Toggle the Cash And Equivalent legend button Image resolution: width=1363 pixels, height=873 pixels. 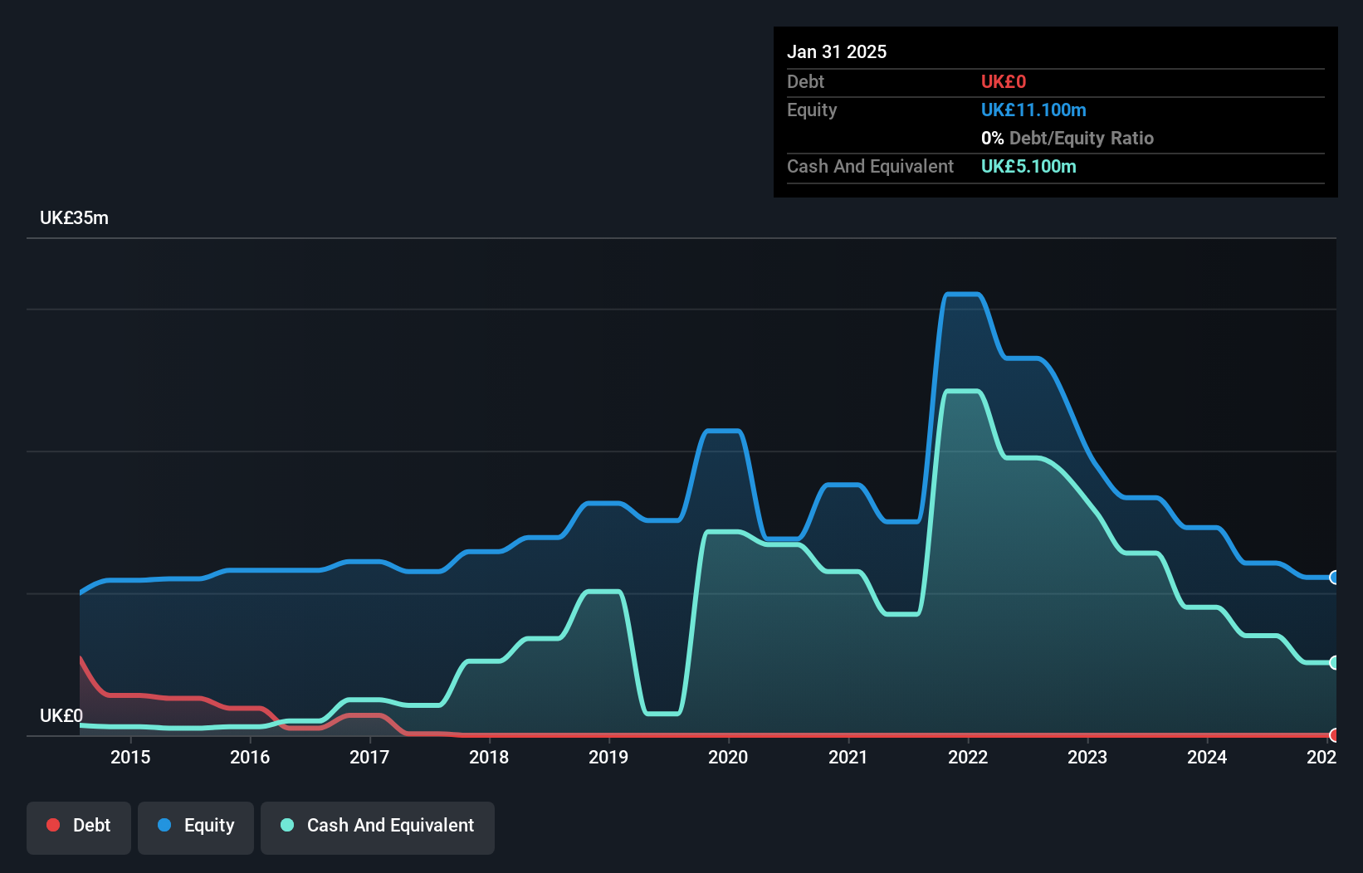(378, 827)
